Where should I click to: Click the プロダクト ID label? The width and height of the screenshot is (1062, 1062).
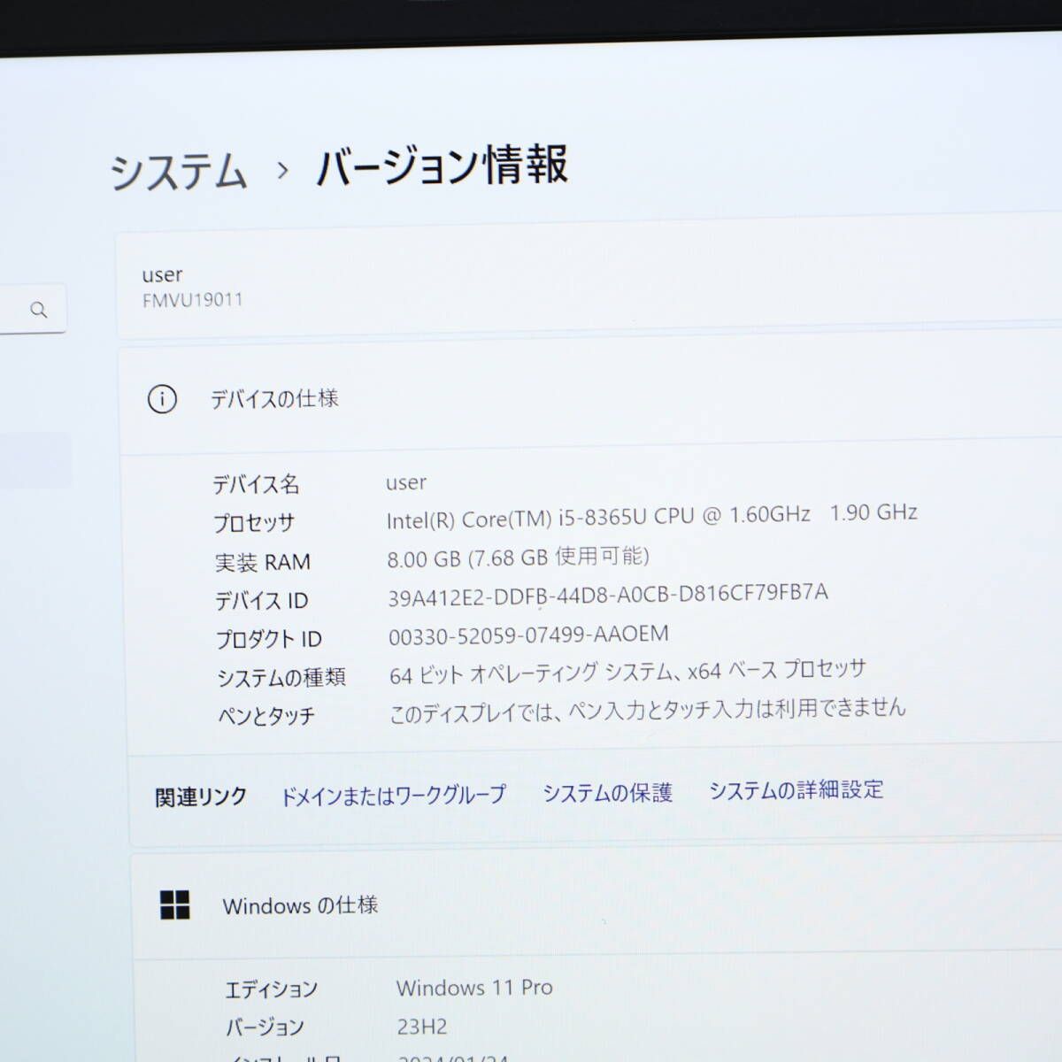[269, 639]
